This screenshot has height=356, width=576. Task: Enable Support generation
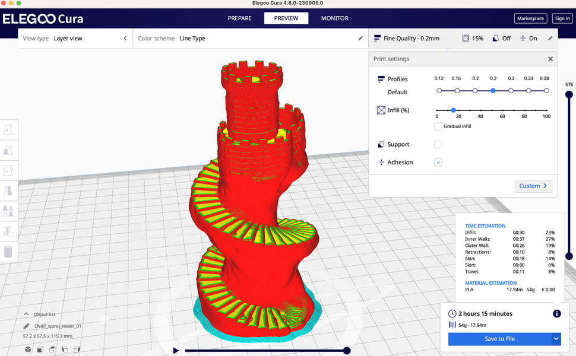click(437, 144)
